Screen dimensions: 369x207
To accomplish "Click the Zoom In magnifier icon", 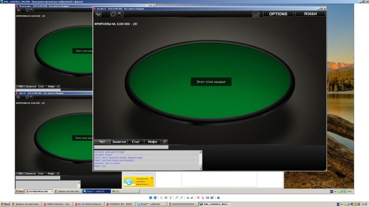I will pos(177,198).
